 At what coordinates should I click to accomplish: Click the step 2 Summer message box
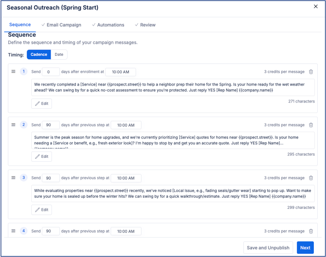point(173,140)
